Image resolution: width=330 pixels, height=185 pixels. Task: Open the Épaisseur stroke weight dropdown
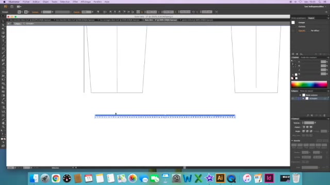click(315, 123)
